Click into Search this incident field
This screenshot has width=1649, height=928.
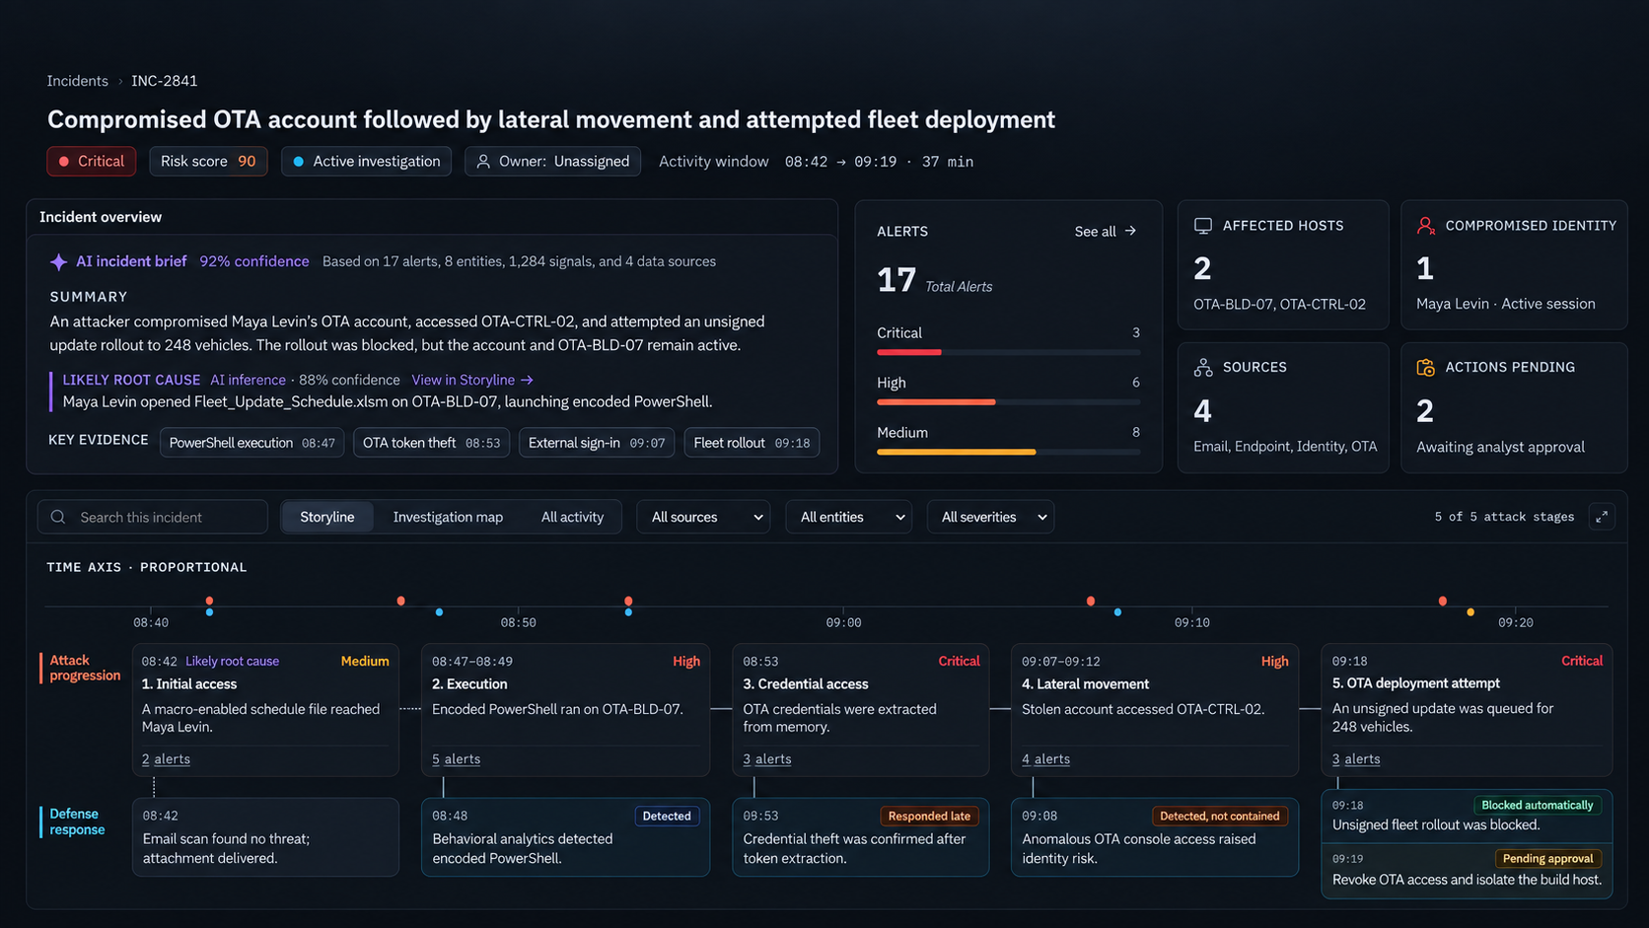(x=153, y=517)
